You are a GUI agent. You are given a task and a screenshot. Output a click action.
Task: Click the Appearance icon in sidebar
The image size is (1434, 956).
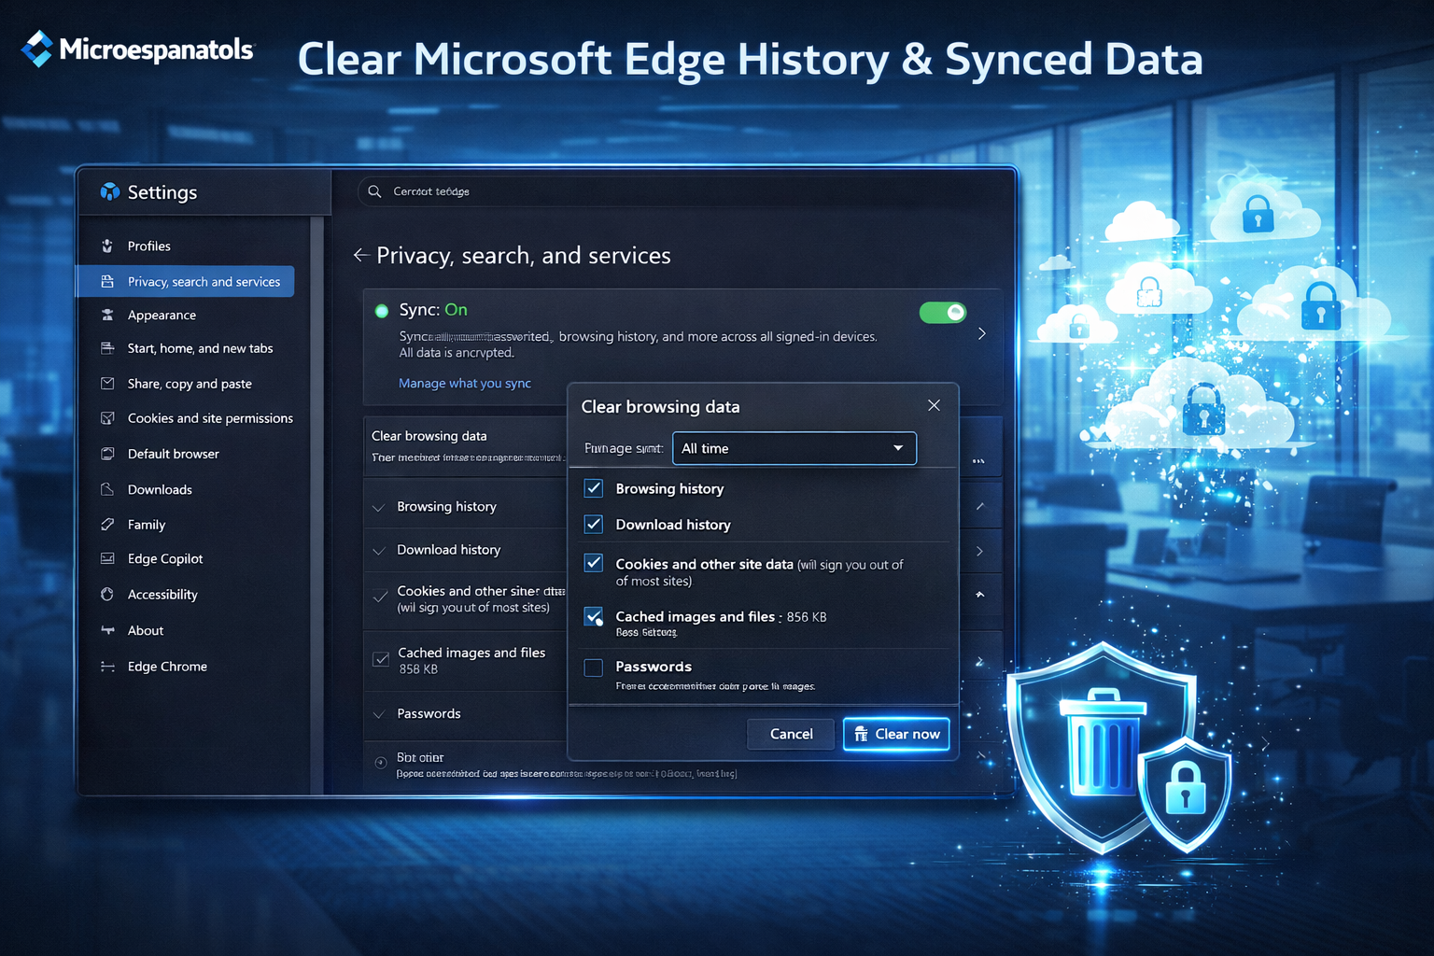107,316
